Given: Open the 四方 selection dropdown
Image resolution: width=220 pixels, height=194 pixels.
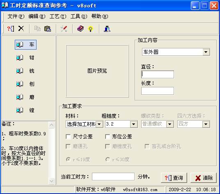Looking at the screenshot, I should [x=206, y=124].
